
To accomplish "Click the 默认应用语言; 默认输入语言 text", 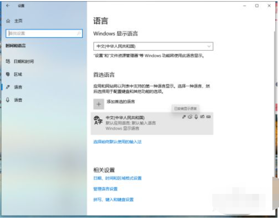I will coord(131,123).
